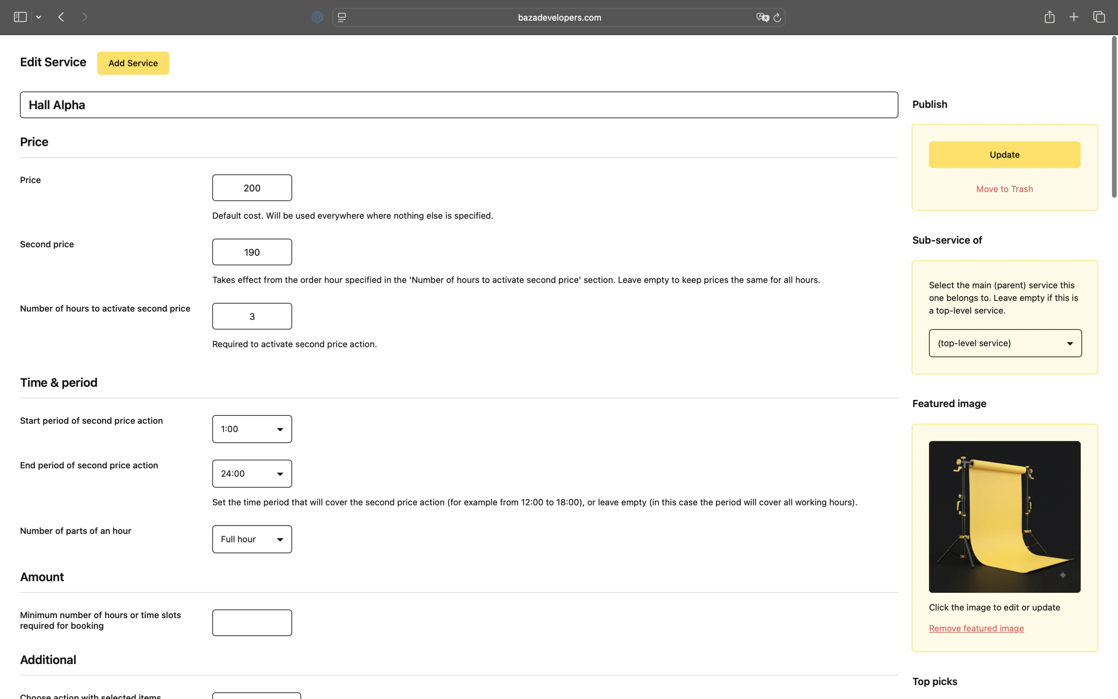
Task: Click the 'Required to activate second price action.' hint
Action: pyautogui.click(x=294, y=344)
